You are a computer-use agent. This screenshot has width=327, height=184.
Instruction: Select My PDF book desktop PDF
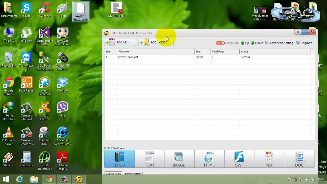[116, 10]
